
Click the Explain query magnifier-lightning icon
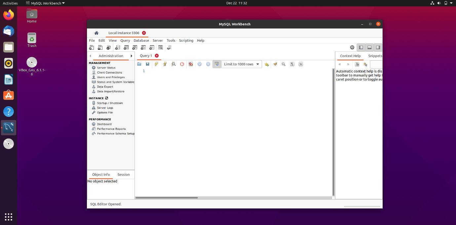pyautogui.click(x=173, y=64)
